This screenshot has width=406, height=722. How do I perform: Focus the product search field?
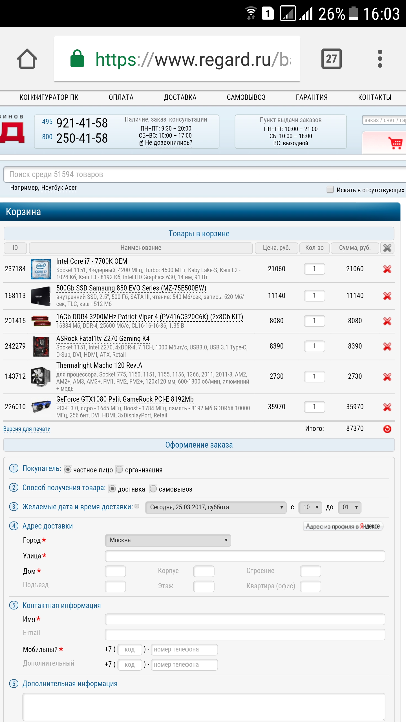click(x=205, y=174)
